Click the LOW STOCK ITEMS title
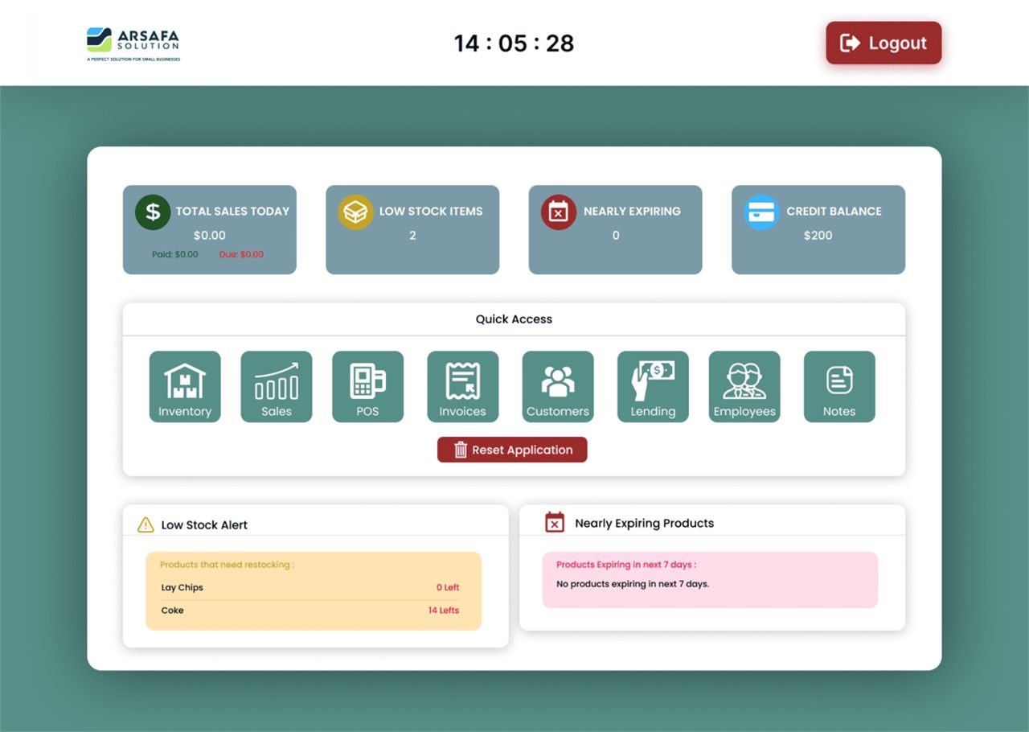This screenshot has width=1029, height=732. (431, 212)
